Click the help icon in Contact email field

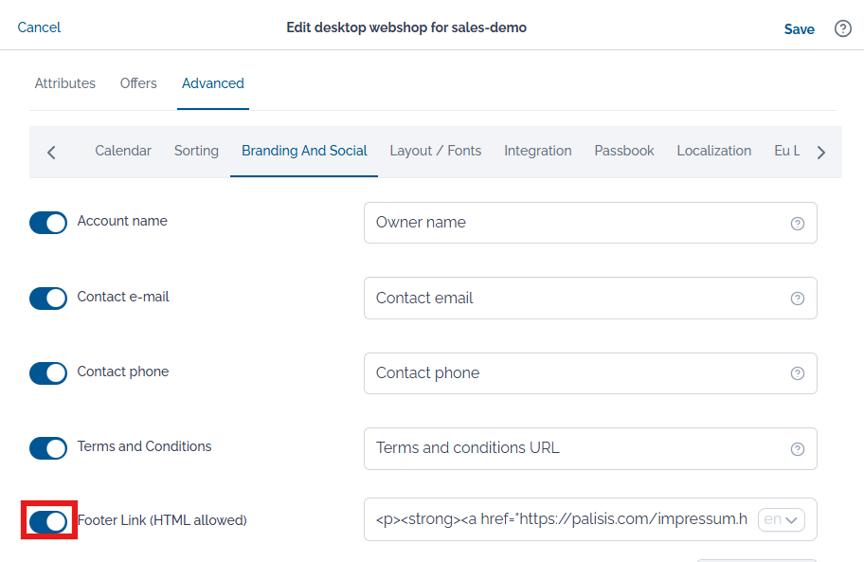coord(798,299)
